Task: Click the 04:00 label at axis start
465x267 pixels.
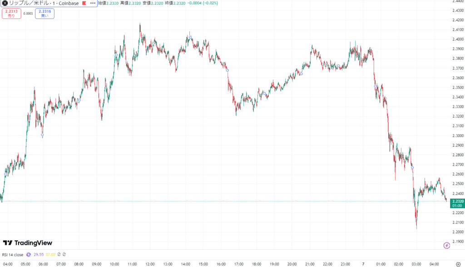Action: pos(8,264)
